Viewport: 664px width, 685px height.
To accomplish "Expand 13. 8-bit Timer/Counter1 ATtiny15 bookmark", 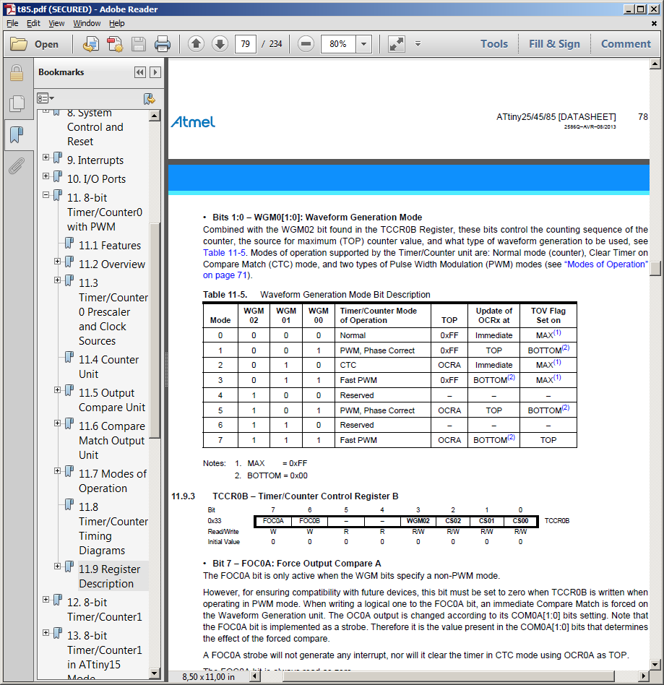I will 46,632.
